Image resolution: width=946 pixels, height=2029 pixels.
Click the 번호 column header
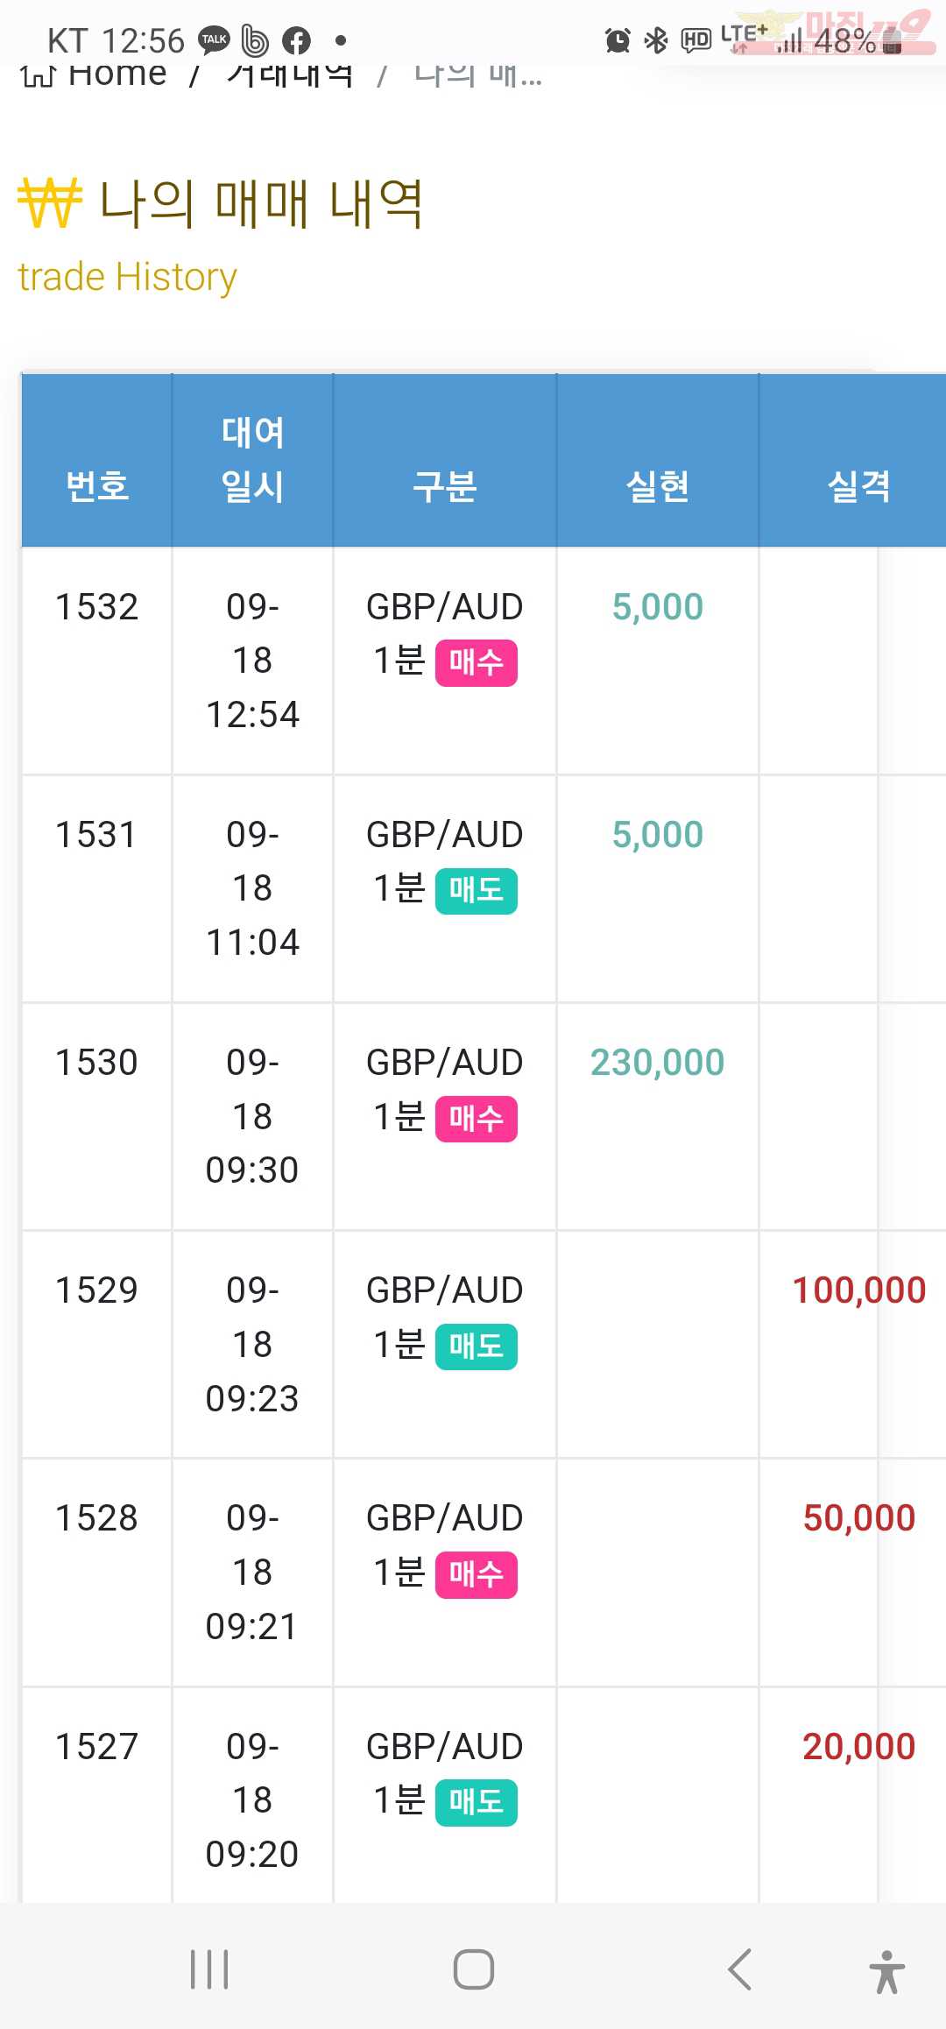click(97, 485)
